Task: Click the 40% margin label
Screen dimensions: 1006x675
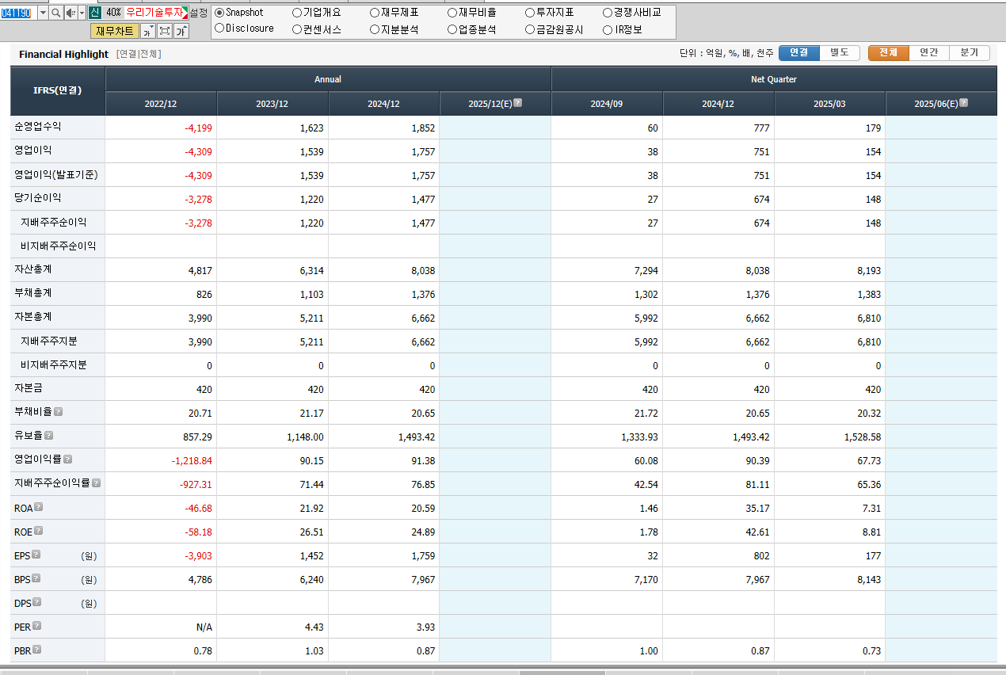Action: click(113, 13)
